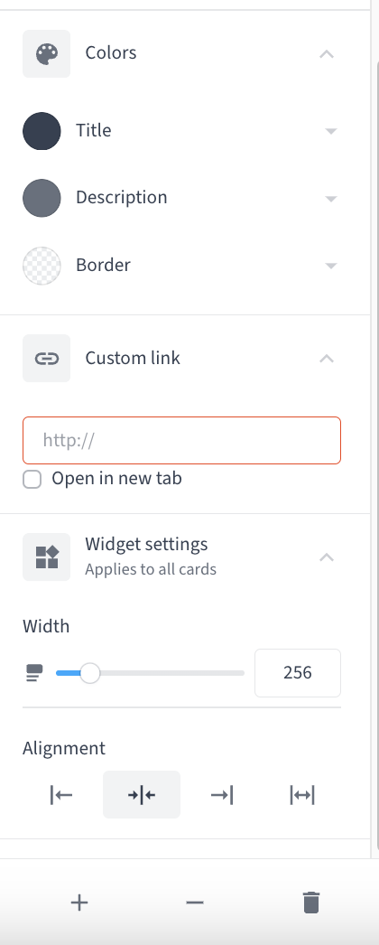Click the Custom link chain icon

[46, 359]
